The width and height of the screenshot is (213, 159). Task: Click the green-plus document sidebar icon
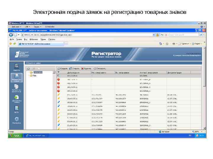coord(17,99)
